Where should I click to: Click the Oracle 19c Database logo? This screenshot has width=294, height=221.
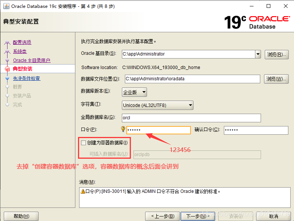(257, 23)
